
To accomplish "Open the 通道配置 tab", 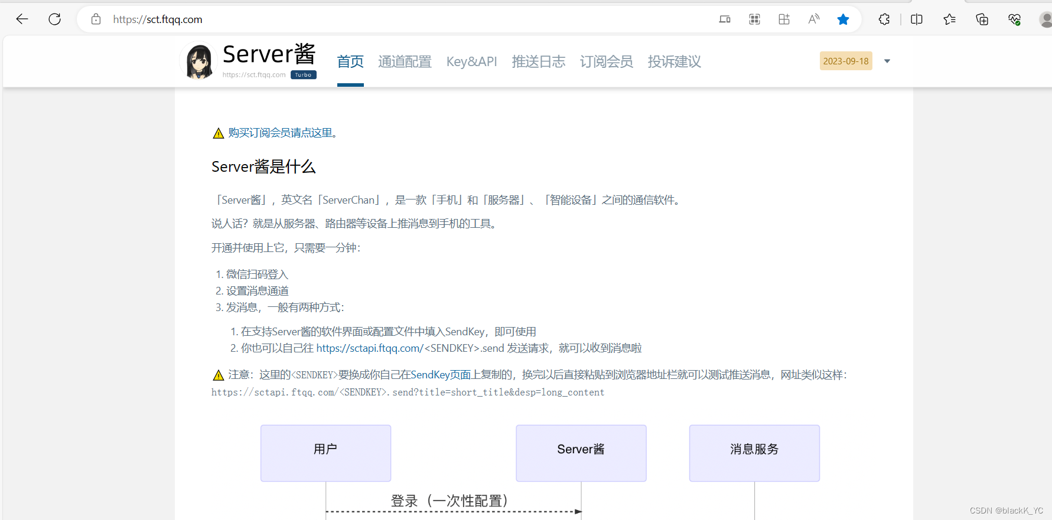I will click(405, 61).
